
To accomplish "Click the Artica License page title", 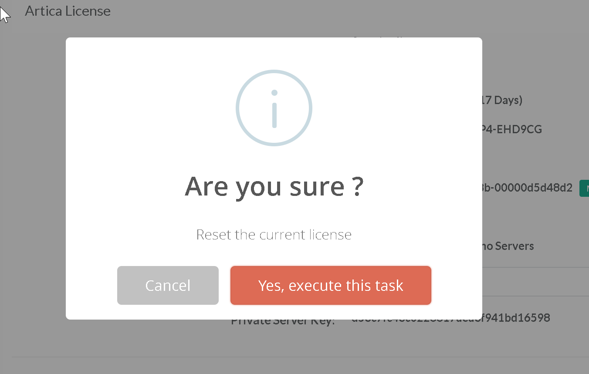I will [68, 11].
